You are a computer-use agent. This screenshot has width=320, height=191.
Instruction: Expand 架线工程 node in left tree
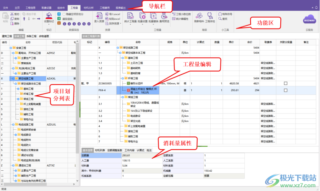point(18,99)
